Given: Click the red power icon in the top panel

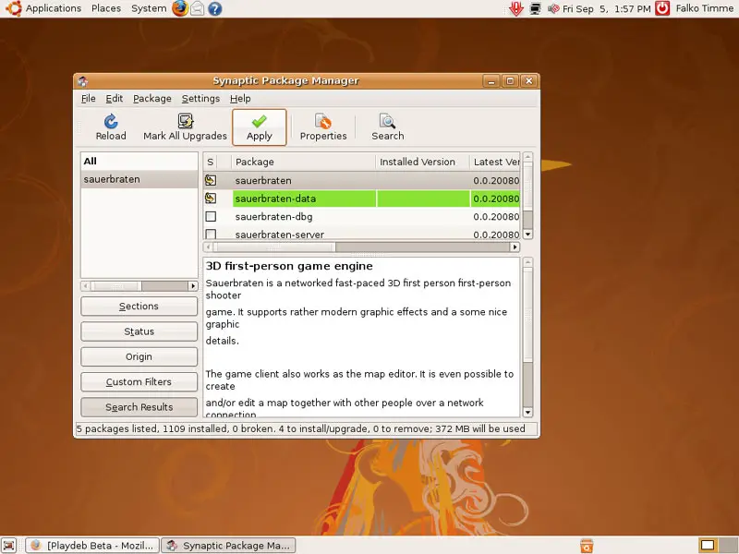Looking at the screenshot, I should [x=662, y=8].
